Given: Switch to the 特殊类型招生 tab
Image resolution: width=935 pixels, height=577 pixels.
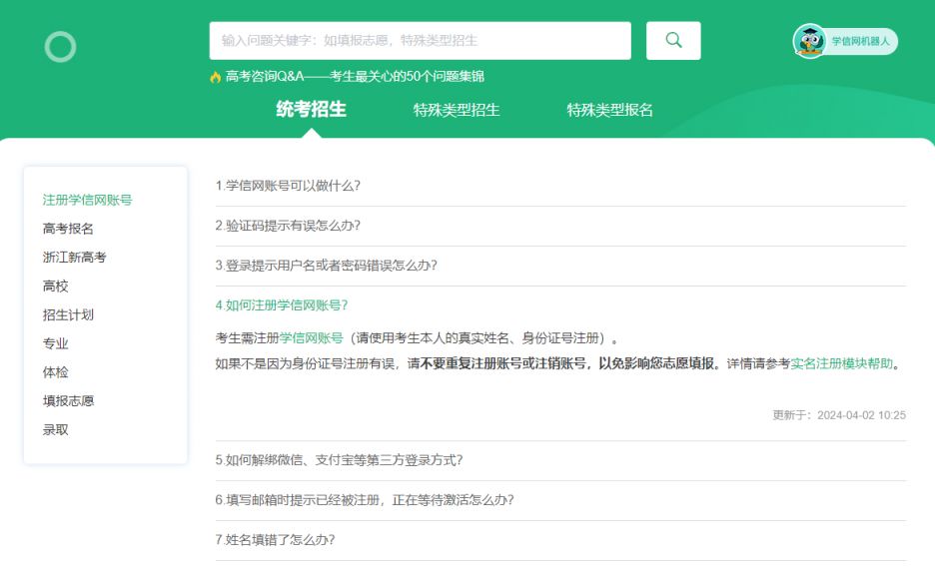Looking at the screenshot, I should point(457,110).
